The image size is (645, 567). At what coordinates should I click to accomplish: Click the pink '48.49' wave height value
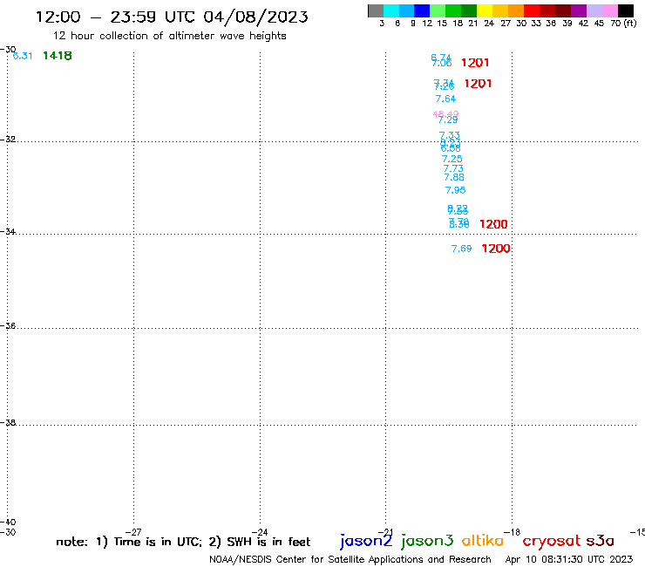coord(445,113)
